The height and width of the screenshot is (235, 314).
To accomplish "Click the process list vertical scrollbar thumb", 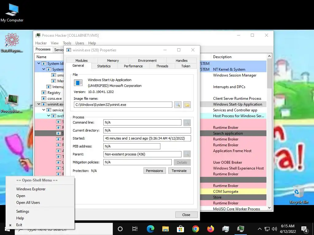I will click(269, 73).
